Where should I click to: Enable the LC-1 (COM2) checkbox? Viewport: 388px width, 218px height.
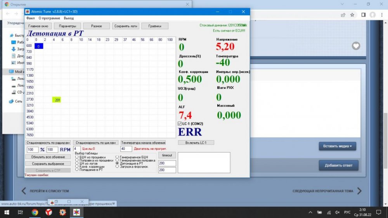click(180, 124)
